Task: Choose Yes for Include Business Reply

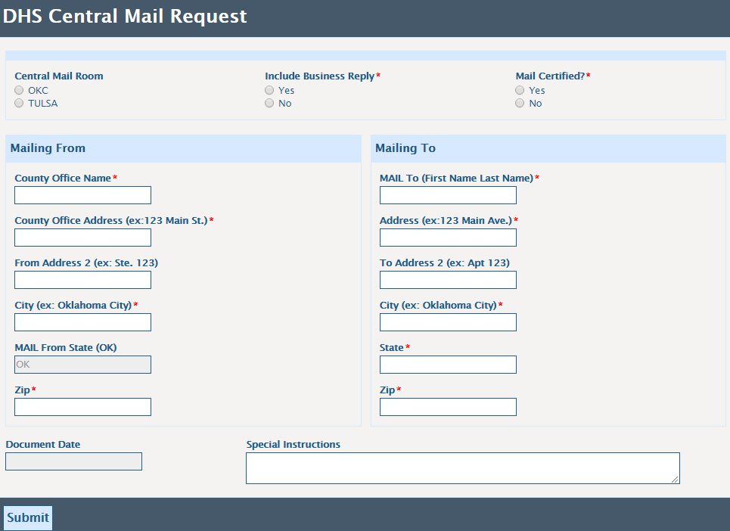Action: (x=269, y=90)
